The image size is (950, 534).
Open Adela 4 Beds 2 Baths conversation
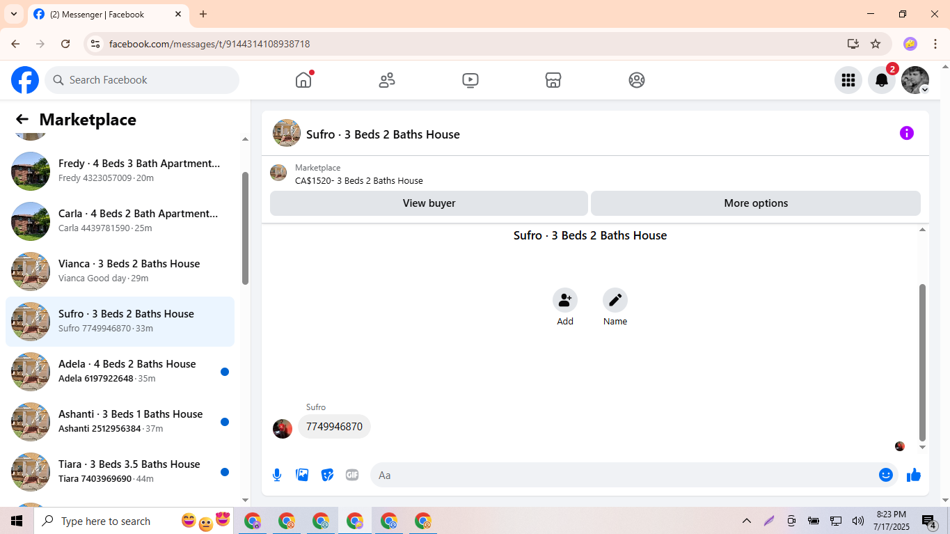(120, 372)
